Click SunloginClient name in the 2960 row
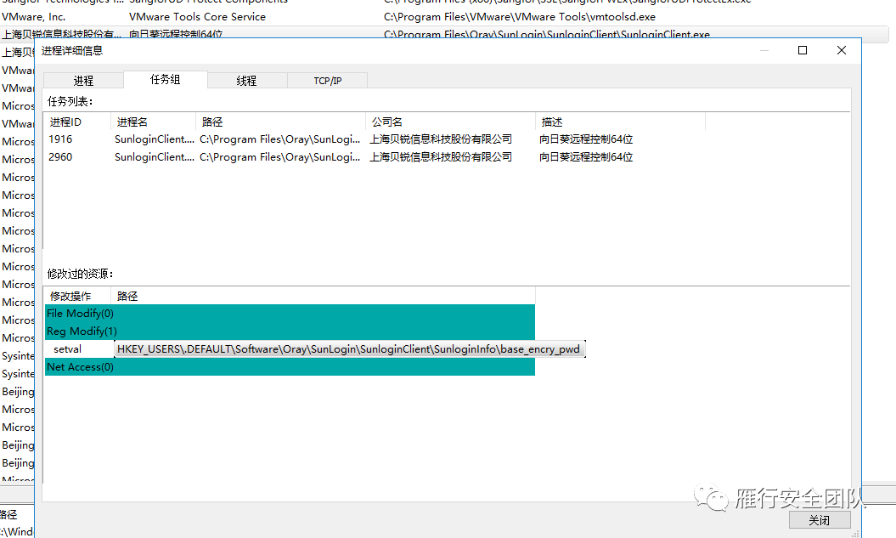The width and height of the screenshot is (896, 538). click(155, 156)
